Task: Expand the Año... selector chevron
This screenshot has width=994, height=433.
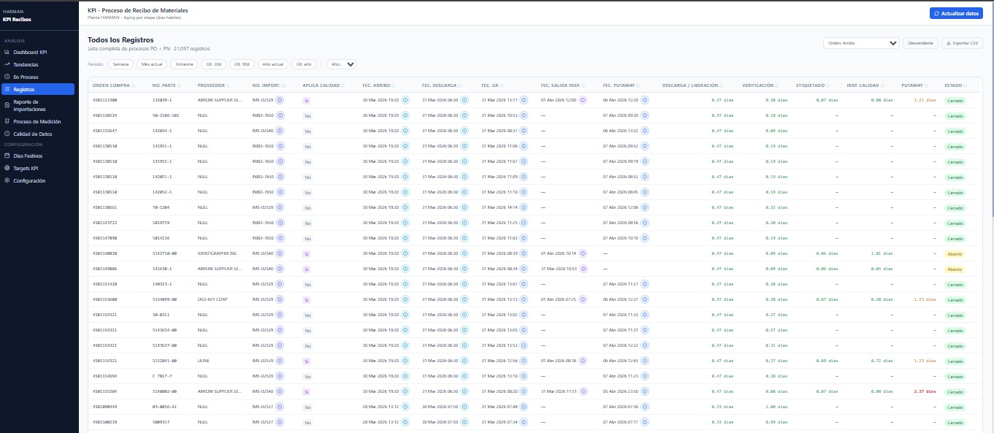Action: 349,64
